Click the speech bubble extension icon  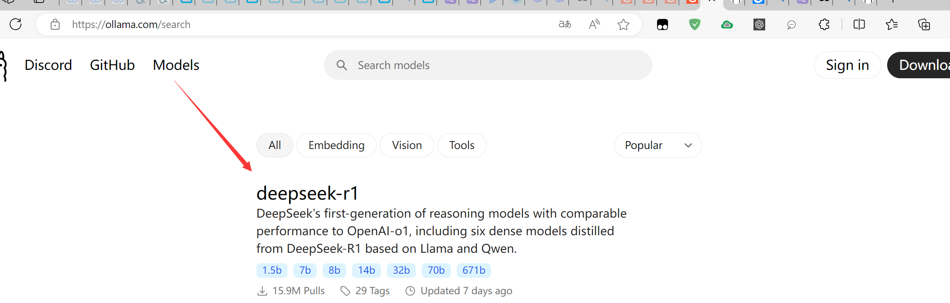[x=792, y=25]
